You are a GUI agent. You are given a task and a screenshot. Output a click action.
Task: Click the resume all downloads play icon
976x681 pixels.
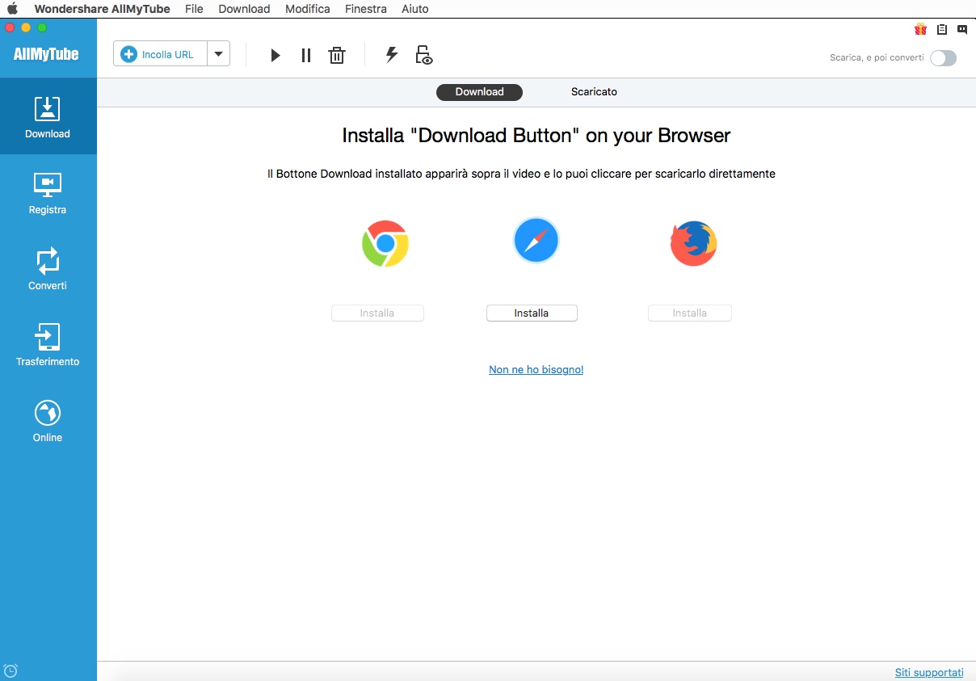(276, 55)
